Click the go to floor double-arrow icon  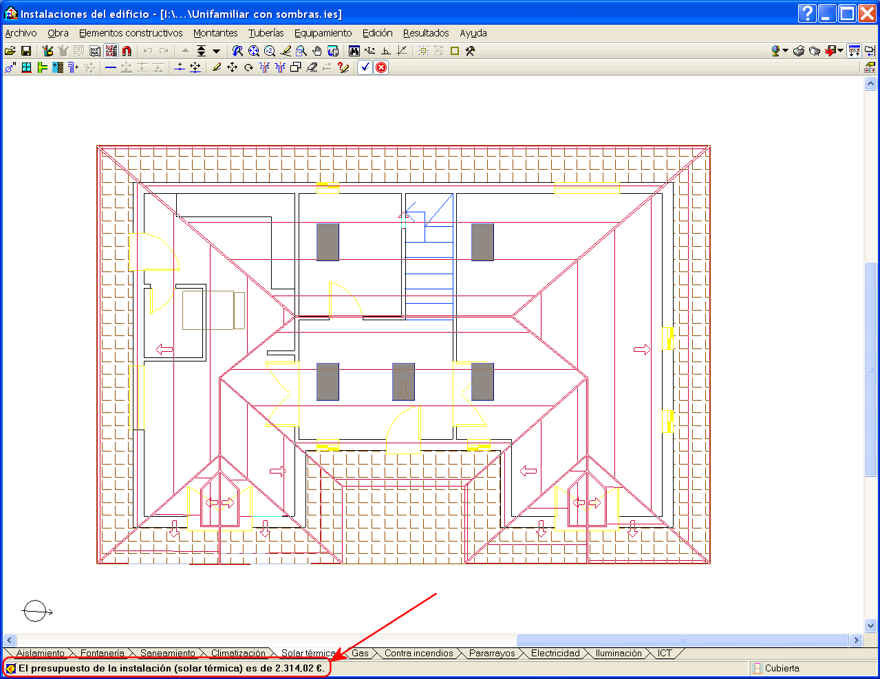pyautogui.click(x=202, y=51)
